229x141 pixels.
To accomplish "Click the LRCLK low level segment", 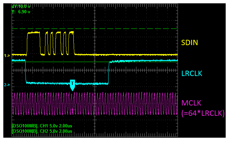I will tap(67, 84).
